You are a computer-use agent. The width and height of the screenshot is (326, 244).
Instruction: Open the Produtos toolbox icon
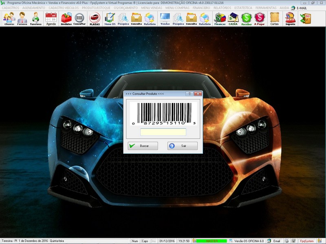click(x=66, y=19)
